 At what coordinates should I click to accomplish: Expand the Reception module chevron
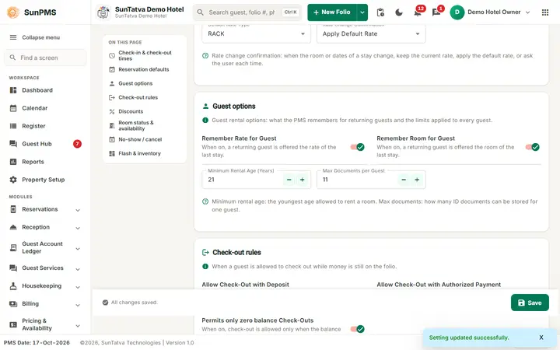78,228
